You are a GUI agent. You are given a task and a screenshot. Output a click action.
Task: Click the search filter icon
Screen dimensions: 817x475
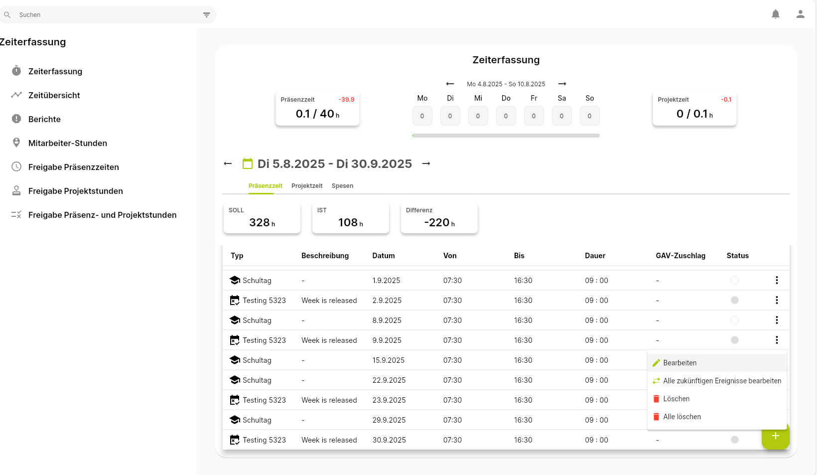207,15
